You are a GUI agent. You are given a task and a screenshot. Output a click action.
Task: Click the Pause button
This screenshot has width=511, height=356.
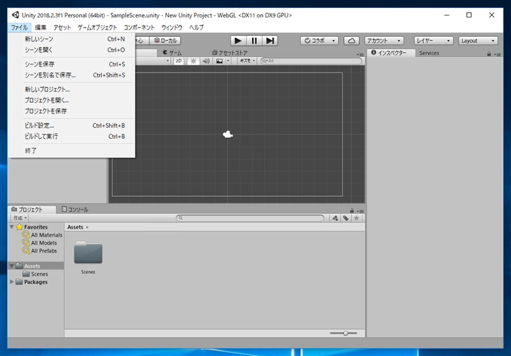pyautogui.click(x=254, y=41)
